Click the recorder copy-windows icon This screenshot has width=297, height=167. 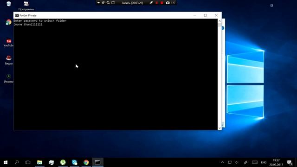pos(103,3)
